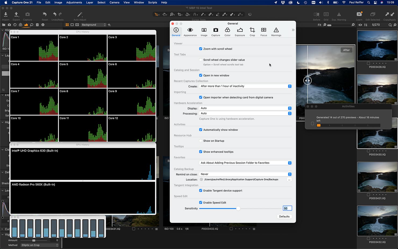Click the browser search magnifier icon
The height and width of the screenshot is (249, 398).
pyautogui.click(x=390, y=25)
